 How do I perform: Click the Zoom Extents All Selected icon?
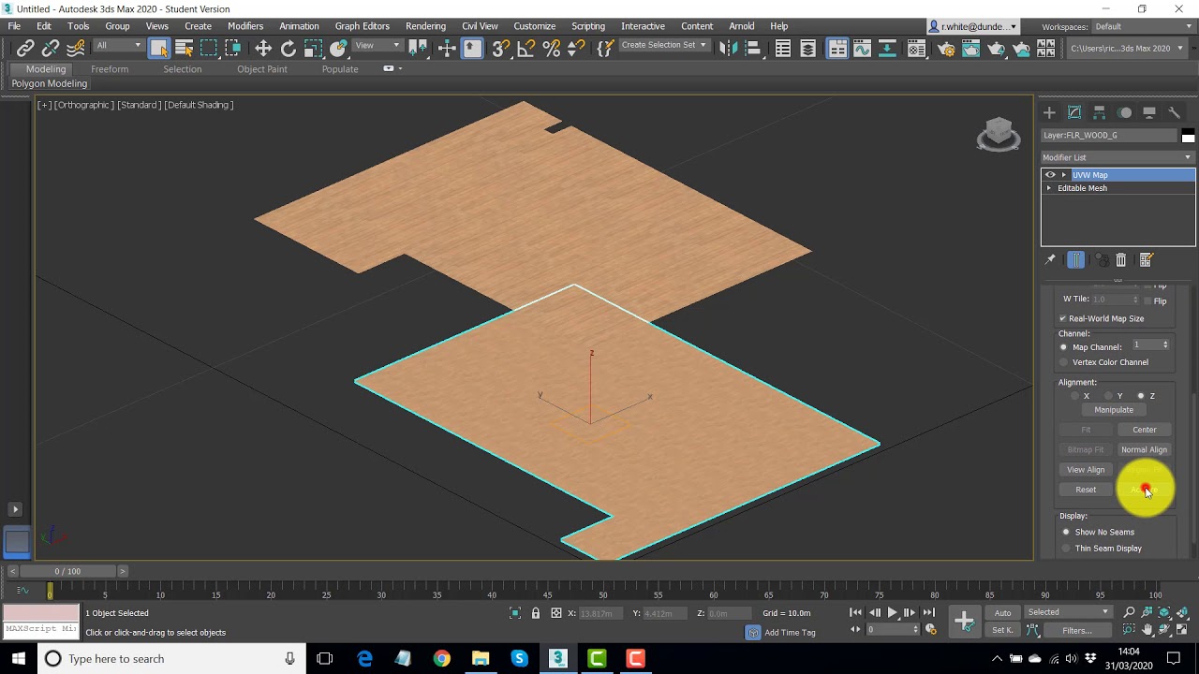pyautogui.click(x=1182, y=613)
